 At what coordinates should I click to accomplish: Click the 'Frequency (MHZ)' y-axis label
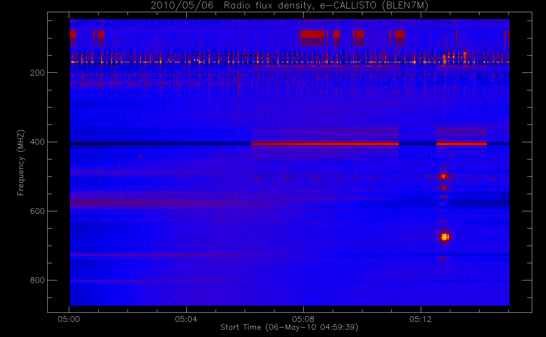pyautogui.click(x=21, y=162)
